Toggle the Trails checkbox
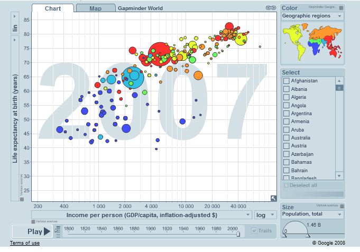This screenshot has width=360, height=252. [x=254, y=231]
